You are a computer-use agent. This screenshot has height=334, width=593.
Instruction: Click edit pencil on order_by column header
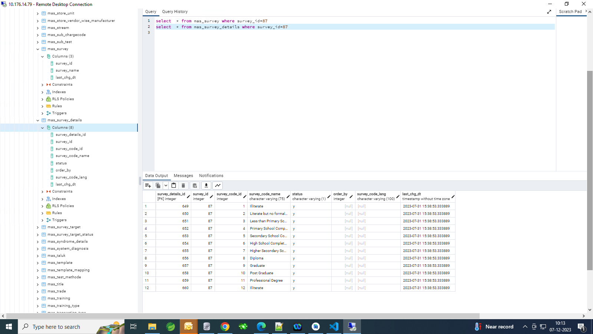click(351, 196)
